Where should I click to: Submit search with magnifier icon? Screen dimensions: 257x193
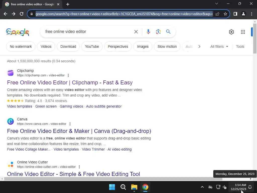pyautogui.click(x=168, y=31)
